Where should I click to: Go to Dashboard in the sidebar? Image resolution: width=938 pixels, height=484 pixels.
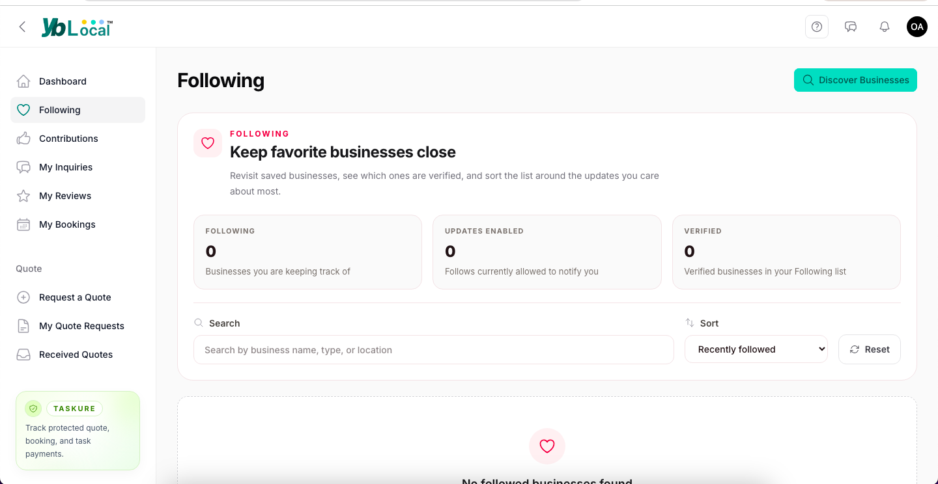click(x=78, y=81)
